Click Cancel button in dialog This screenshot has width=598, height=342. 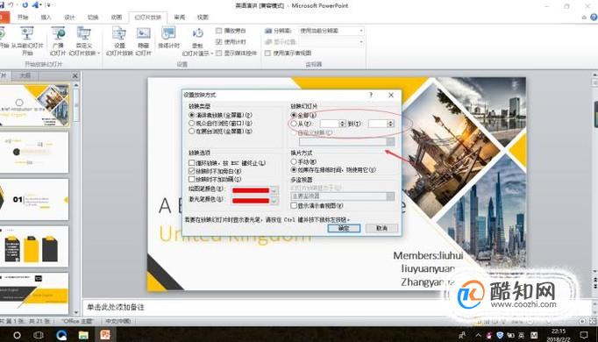[381, 228]
